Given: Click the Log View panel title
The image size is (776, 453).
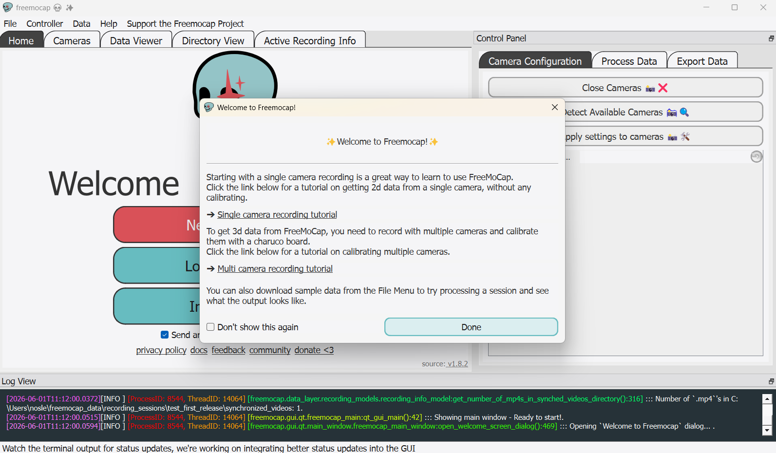Looking at the screenshot, I should (19, 381).
